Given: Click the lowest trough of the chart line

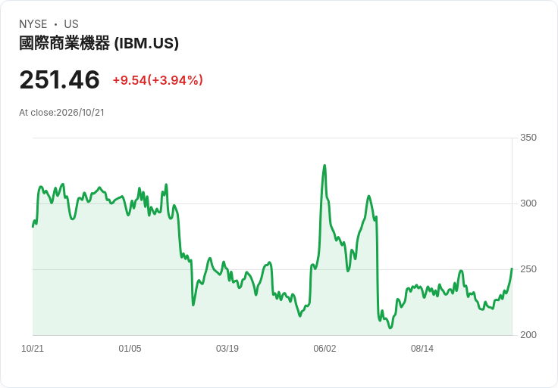Looking at the screenshot, I should (x=390, y=327).
